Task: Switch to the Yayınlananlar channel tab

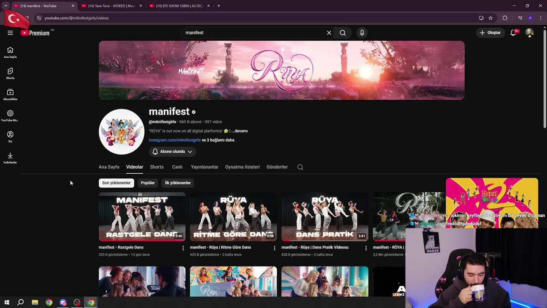Action: (x=205, y=167)
